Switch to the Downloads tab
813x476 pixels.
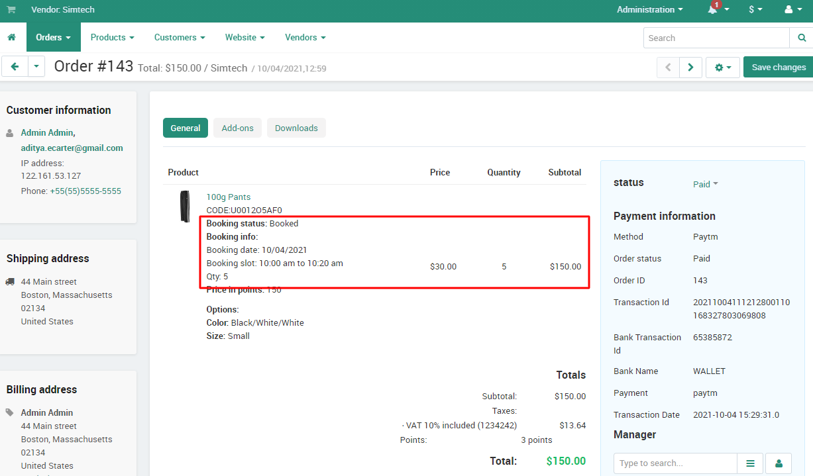tap(296, 128)
